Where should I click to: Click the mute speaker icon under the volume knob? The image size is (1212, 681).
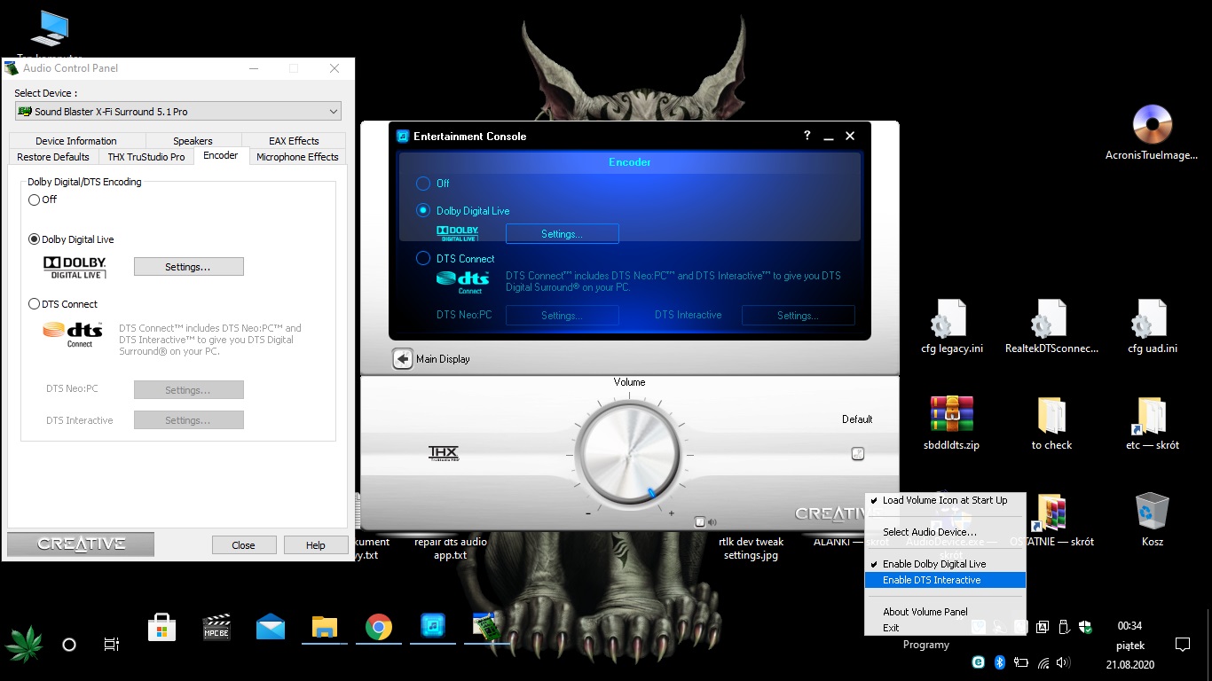712,522
